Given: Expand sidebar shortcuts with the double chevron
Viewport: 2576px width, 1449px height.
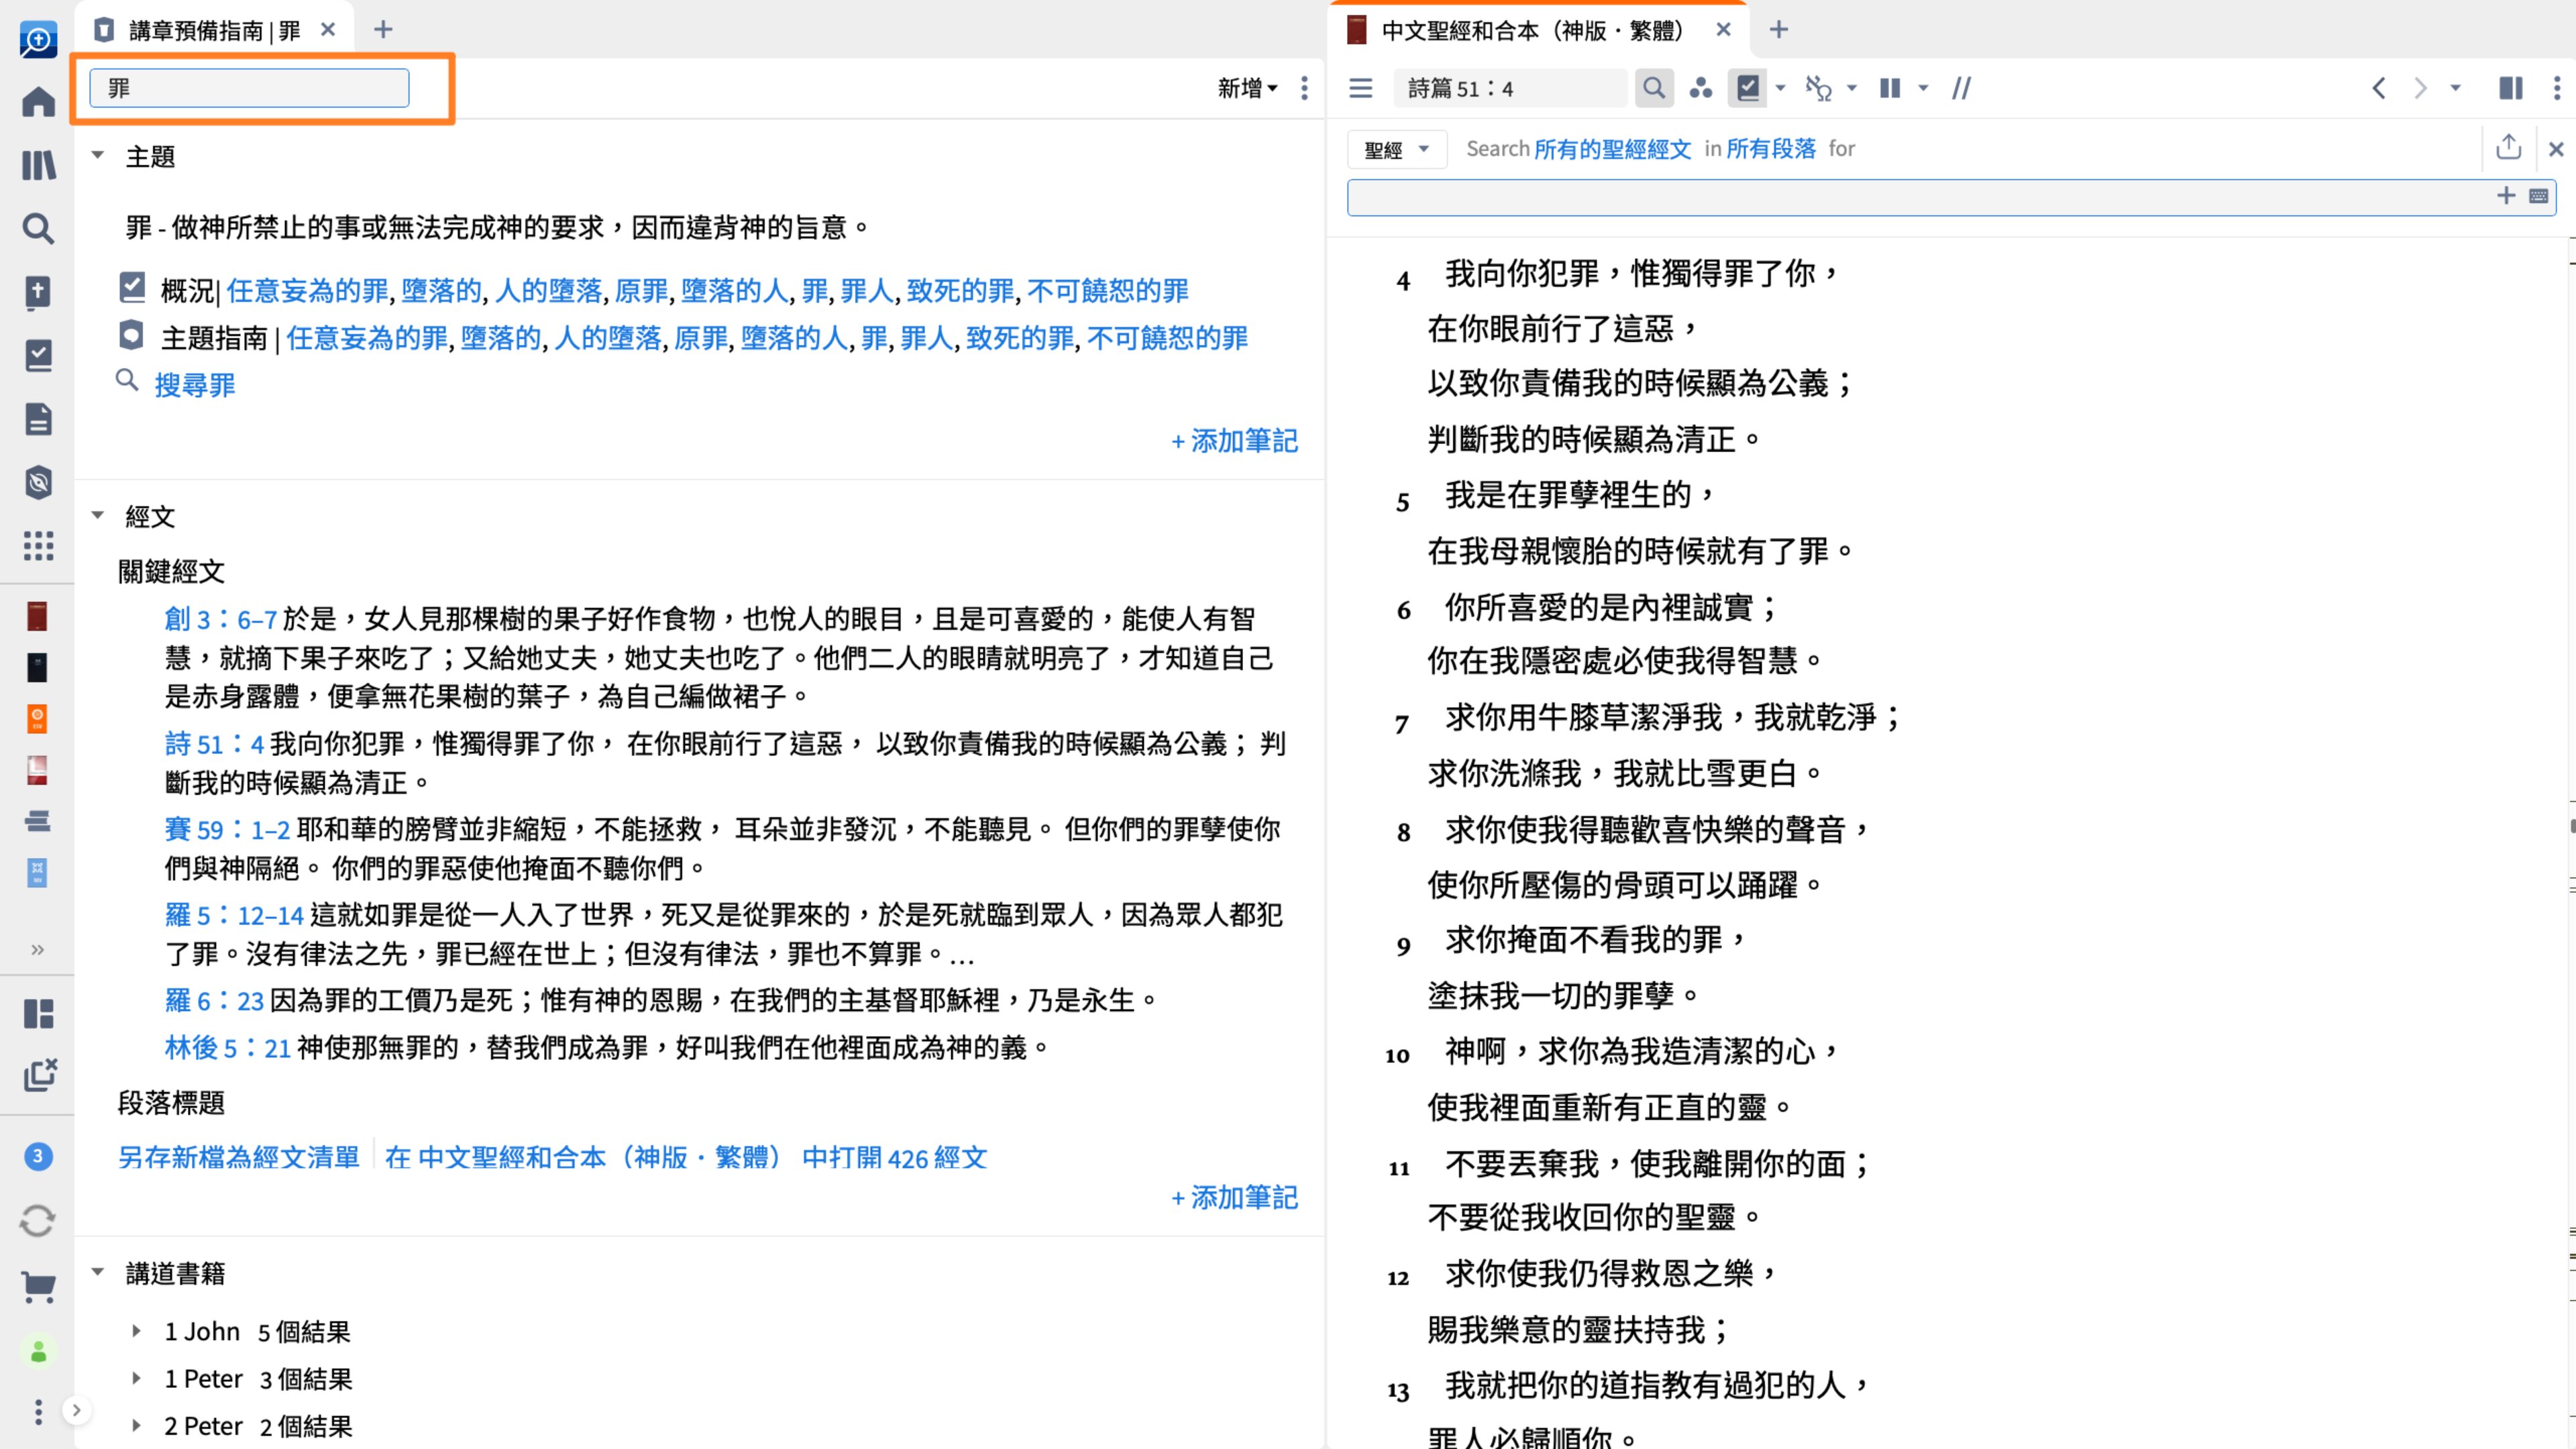Looking at the screenshot, I should point(38,949).
